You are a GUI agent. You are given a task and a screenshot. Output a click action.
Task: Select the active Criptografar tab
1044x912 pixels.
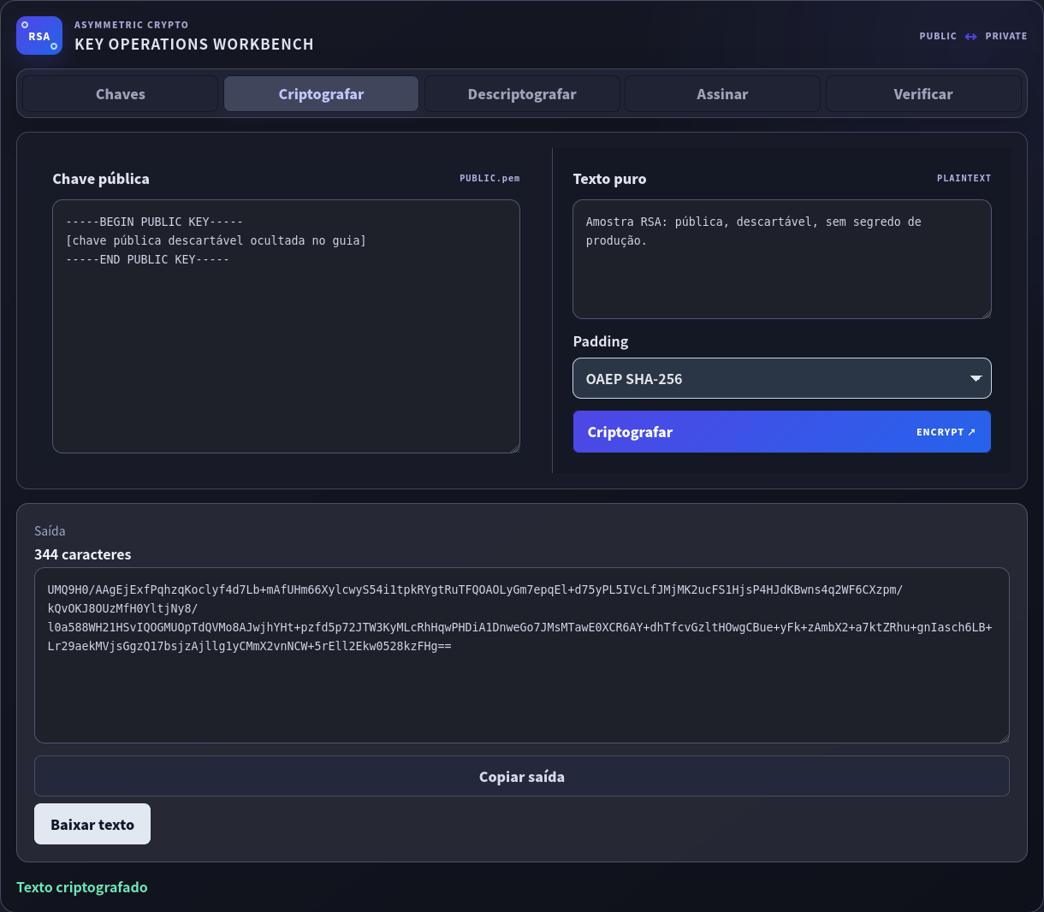tap(321, 94)
